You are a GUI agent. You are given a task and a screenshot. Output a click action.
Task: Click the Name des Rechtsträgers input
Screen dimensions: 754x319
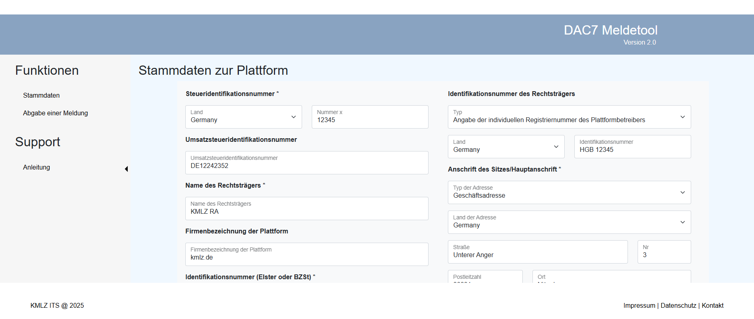pyautogui.click(x=307, y=209)
